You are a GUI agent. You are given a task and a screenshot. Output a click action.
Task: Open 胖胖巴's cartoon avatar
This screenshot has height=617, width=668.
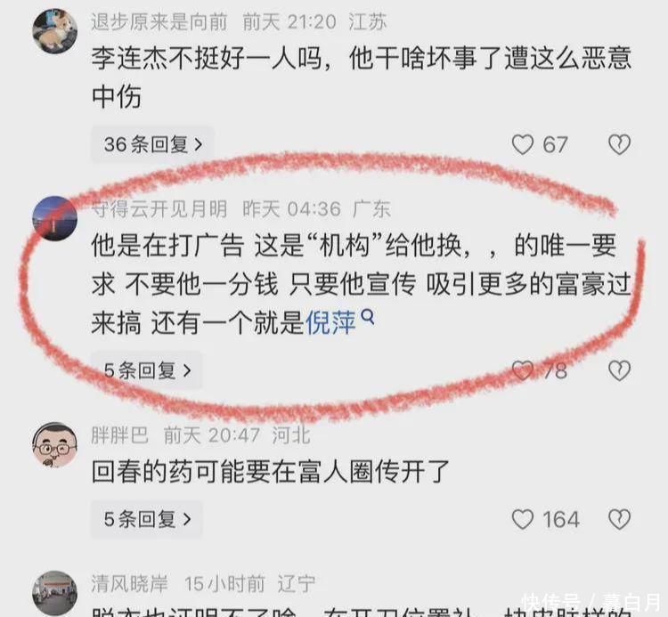(x=55, y=445)
